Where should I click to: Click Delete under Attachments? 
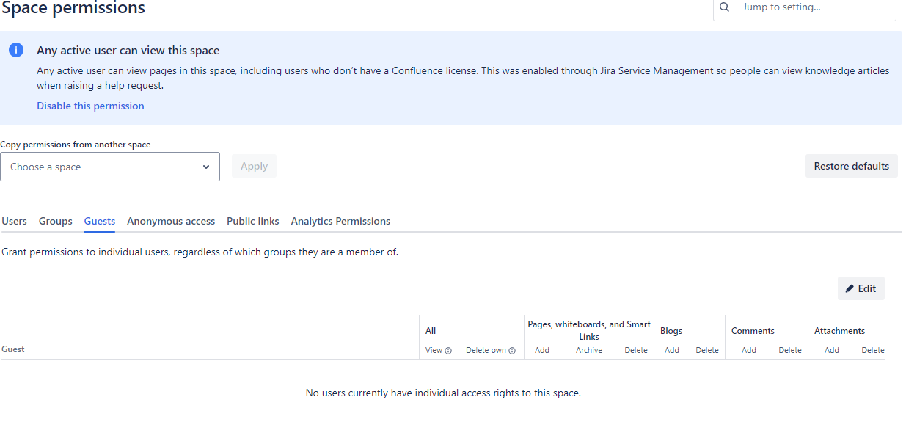(873, 350)
